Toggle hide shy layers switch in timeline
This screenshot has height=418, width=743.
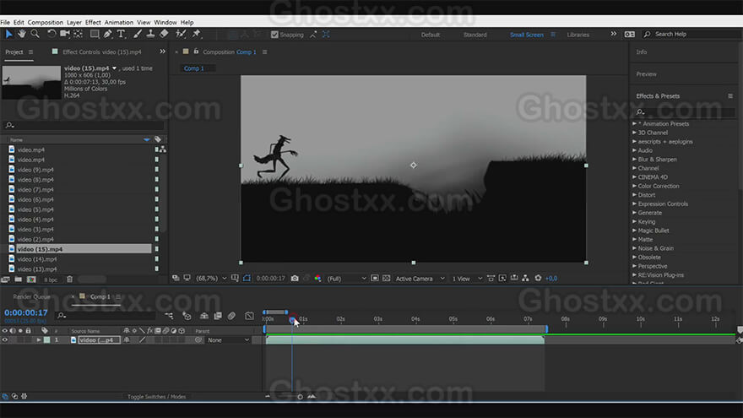point(204,316)
